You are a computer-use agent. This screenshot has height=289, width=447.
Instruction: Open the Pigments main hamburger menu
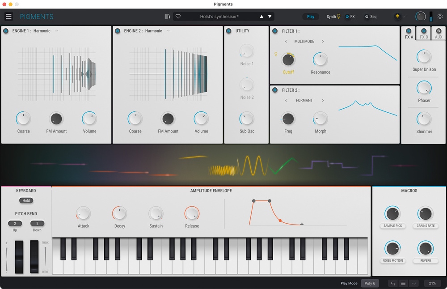pos(8,16)
